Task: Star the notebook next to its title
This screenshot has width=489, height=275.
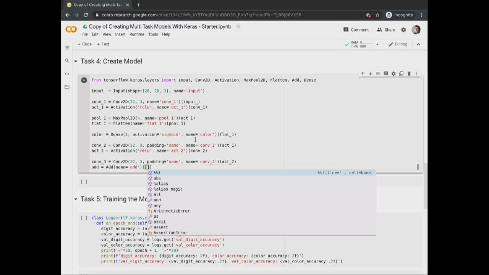Action: (238, 27)
